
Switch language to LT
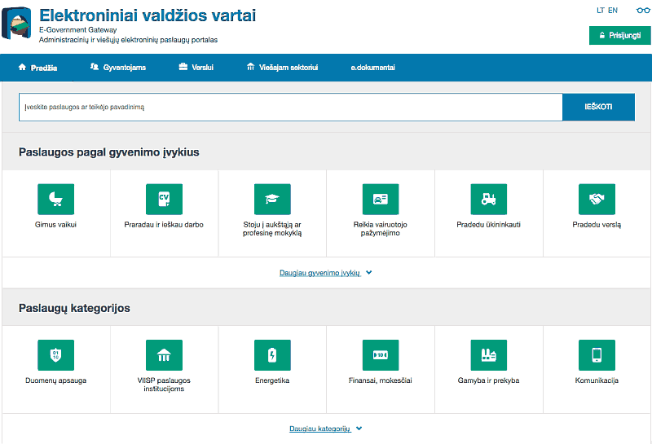[x=601, y=11]
